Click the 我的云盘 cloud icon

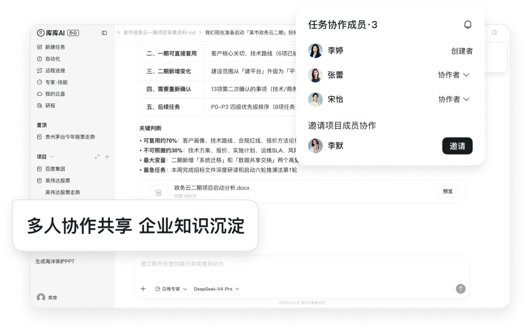(x=40, y=94)
